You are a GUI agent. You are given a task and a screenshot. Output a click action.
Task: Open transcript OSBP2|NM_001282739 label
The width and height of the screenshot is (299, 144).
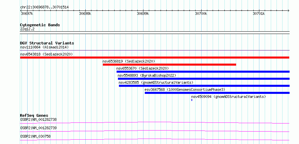38,128
